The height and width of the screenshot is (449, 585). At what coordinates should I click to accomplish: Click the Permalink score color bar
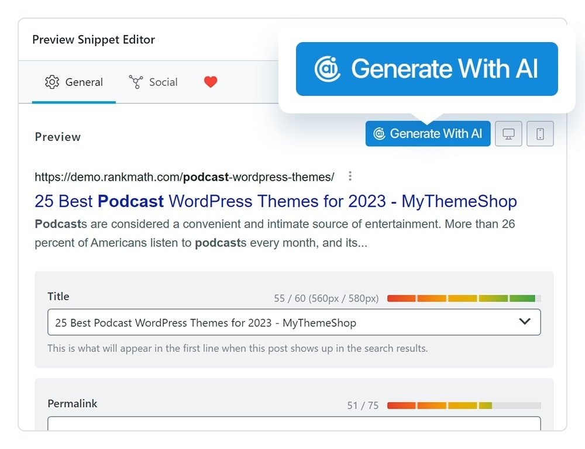(x=465, y=405)
